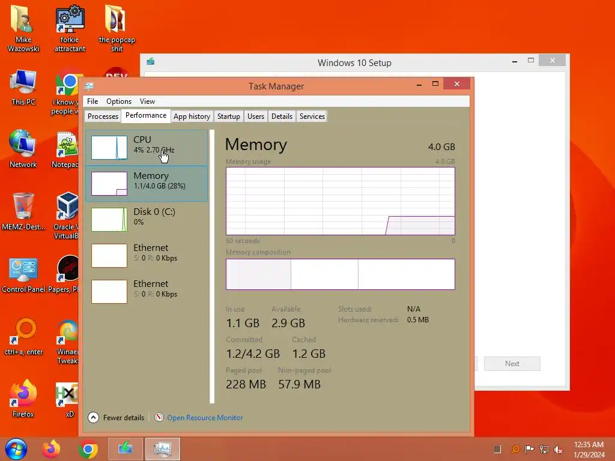The width and height of the screenshot is (615, 461).
Task: Click the muted volume tray icon
Action: pyautogui.click(x=558, y=450)
